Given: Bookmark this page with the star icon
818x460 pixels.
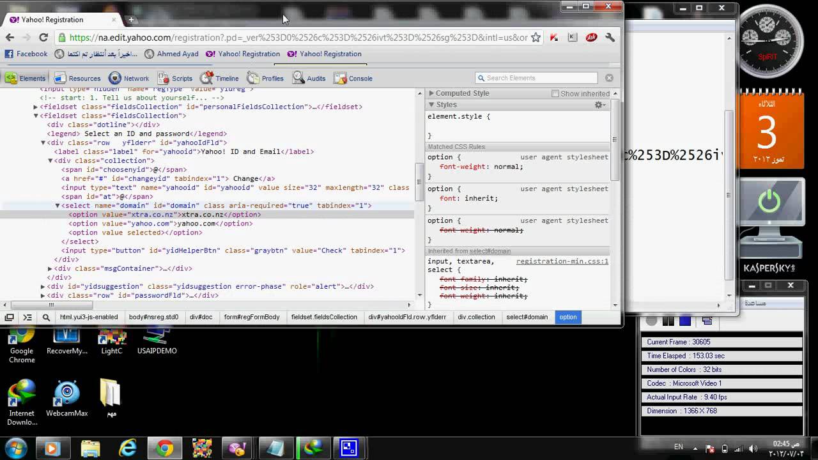Looking at the screenshot, I should point(536,38).
